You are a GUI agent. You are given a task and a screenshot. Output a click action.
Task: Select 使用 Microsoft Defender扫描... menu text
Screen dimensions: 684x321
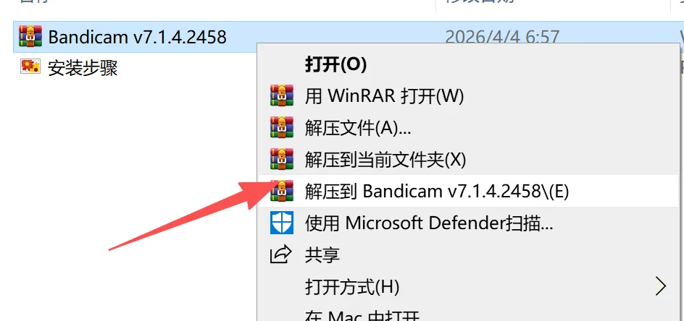tap(429, 223)
